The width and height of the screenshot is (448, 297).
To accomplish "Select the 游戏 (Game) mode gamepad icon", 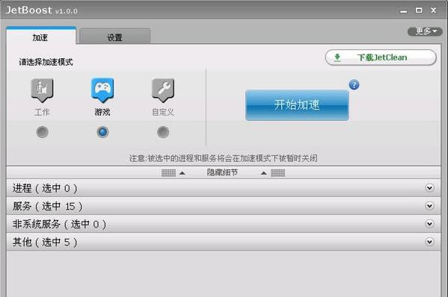I will (x=102, y=90).
